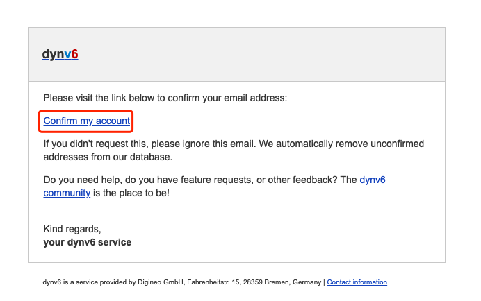
Task: Click the 'is the place to be!' text
Action: point(131,193)
